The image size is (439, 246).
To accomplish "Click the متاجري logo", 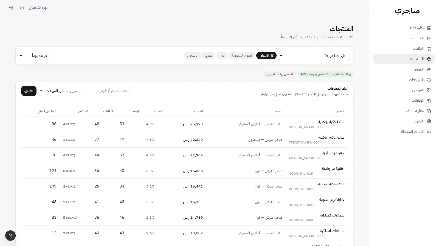I will (407, 11).
